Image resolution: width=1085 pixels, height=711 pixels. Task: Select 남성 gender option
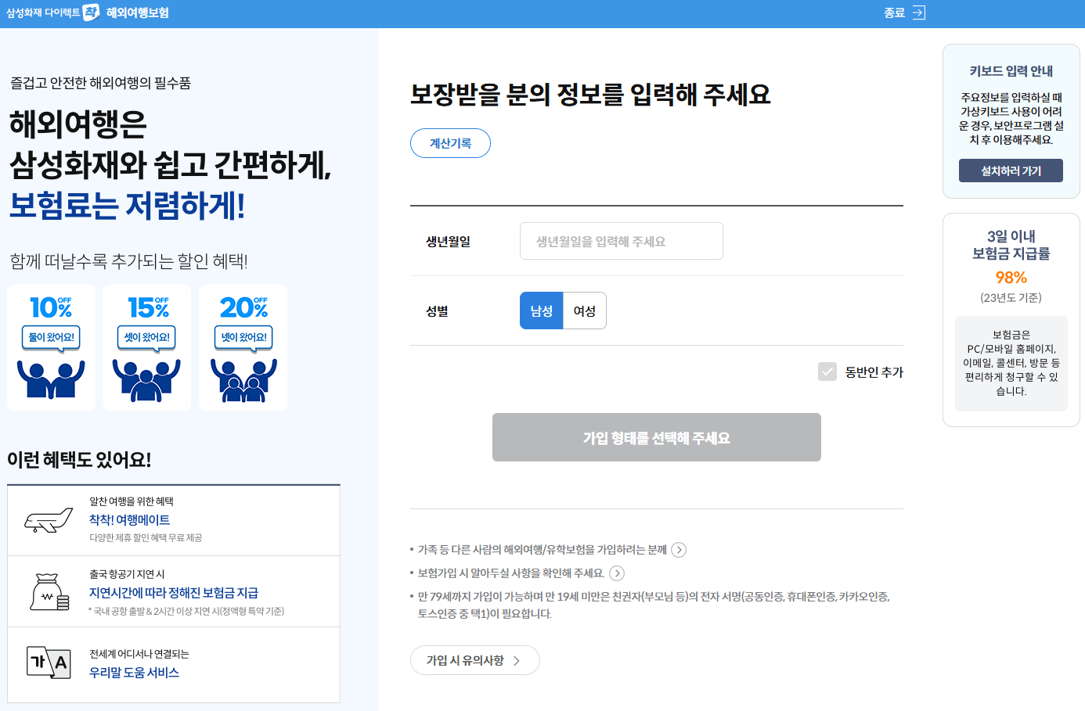pyautogui.click(x=542, y=311)
